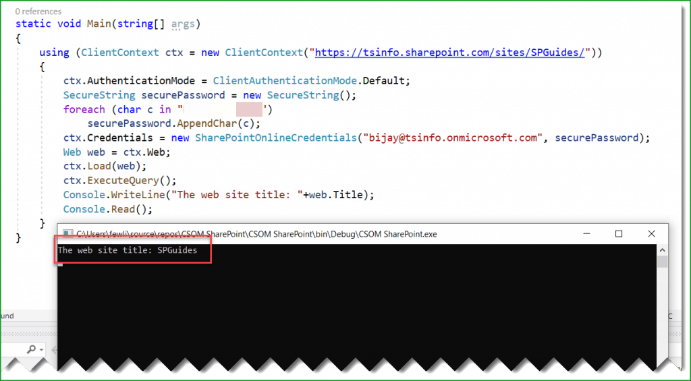Click the "Main" method name

click(x=99, y=24)
